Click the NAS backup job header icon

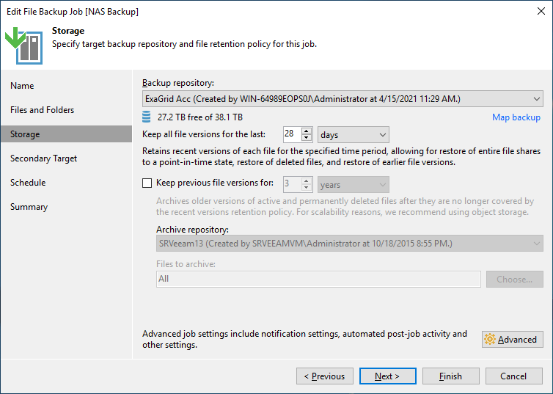[x=23, y=45]
